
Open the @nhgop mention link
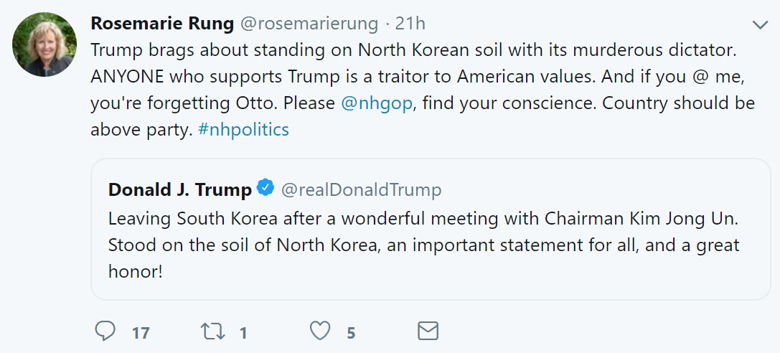(x=377, y=103)
